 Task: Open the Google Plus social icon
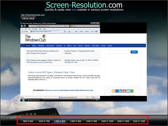coord(117,91)
